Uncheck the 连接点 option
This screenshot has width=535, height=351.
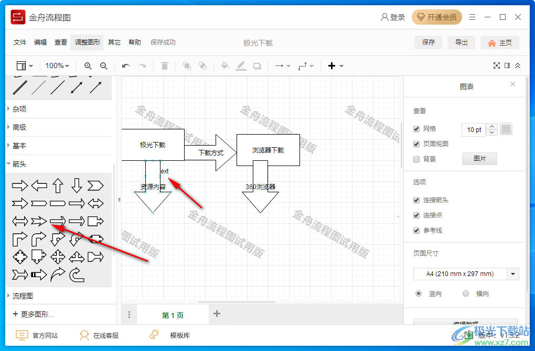[416, 215]
